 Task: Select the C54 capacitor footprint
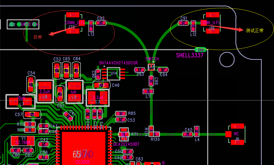coord(31,84)
